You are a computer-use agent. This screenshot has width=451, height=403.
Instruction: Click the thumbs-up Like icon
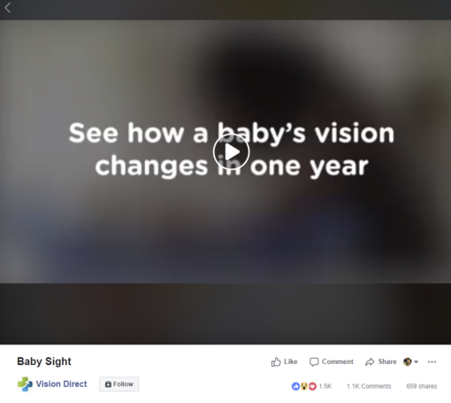pos(276,361)
